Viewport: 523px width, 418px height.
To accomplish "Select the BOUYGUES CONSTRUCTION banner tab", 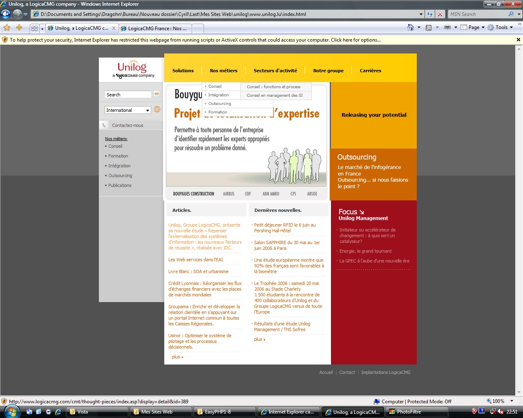I will click(x=194, y=194).
